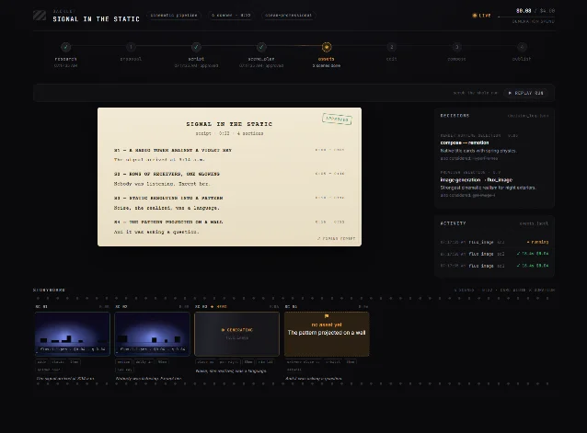The width and height of the screenshot is (587, 433).
Task: Expand the compose — remotion decision entry
Action: (494, 146)
